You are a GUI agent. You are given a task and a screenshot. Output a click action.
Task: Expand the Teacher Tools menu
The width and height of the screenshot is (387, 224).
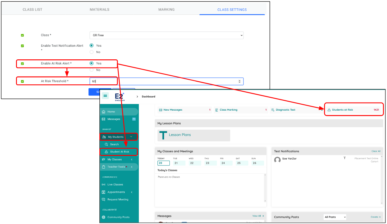tap(117, 167)
